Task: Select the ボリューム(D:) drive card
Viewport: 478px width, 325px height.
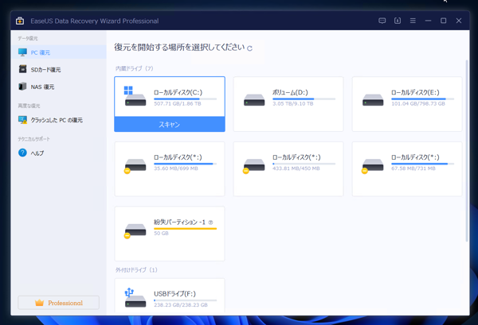Action: click(288, 104)
